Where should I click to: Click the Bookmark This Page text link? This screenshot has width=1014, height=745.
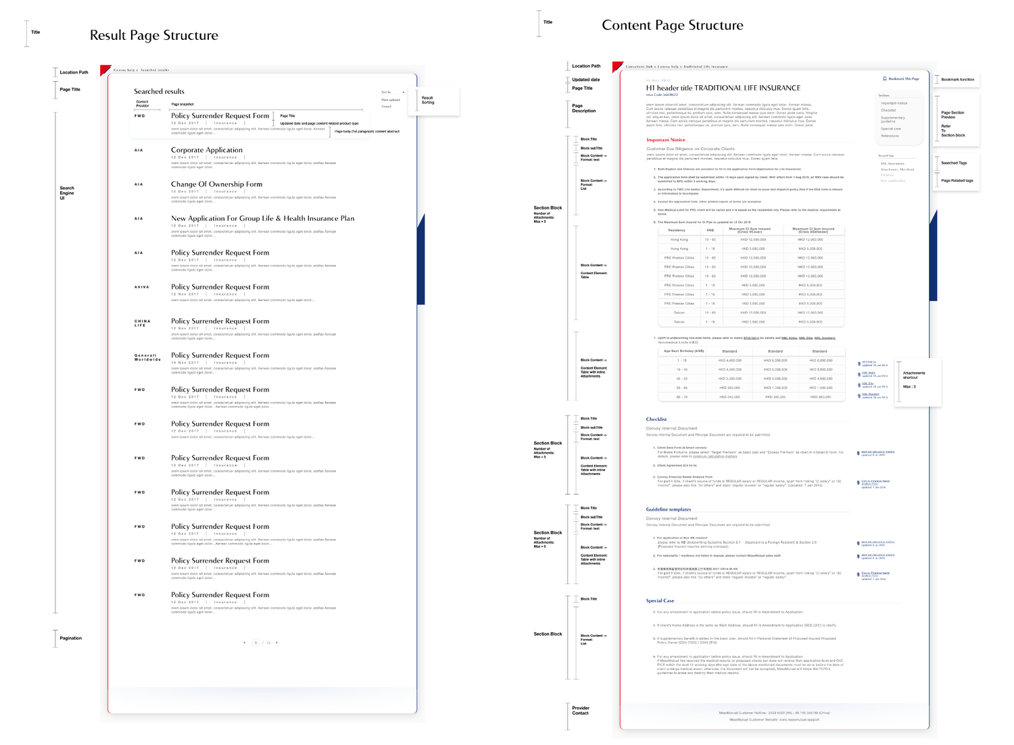click(904, 79)
